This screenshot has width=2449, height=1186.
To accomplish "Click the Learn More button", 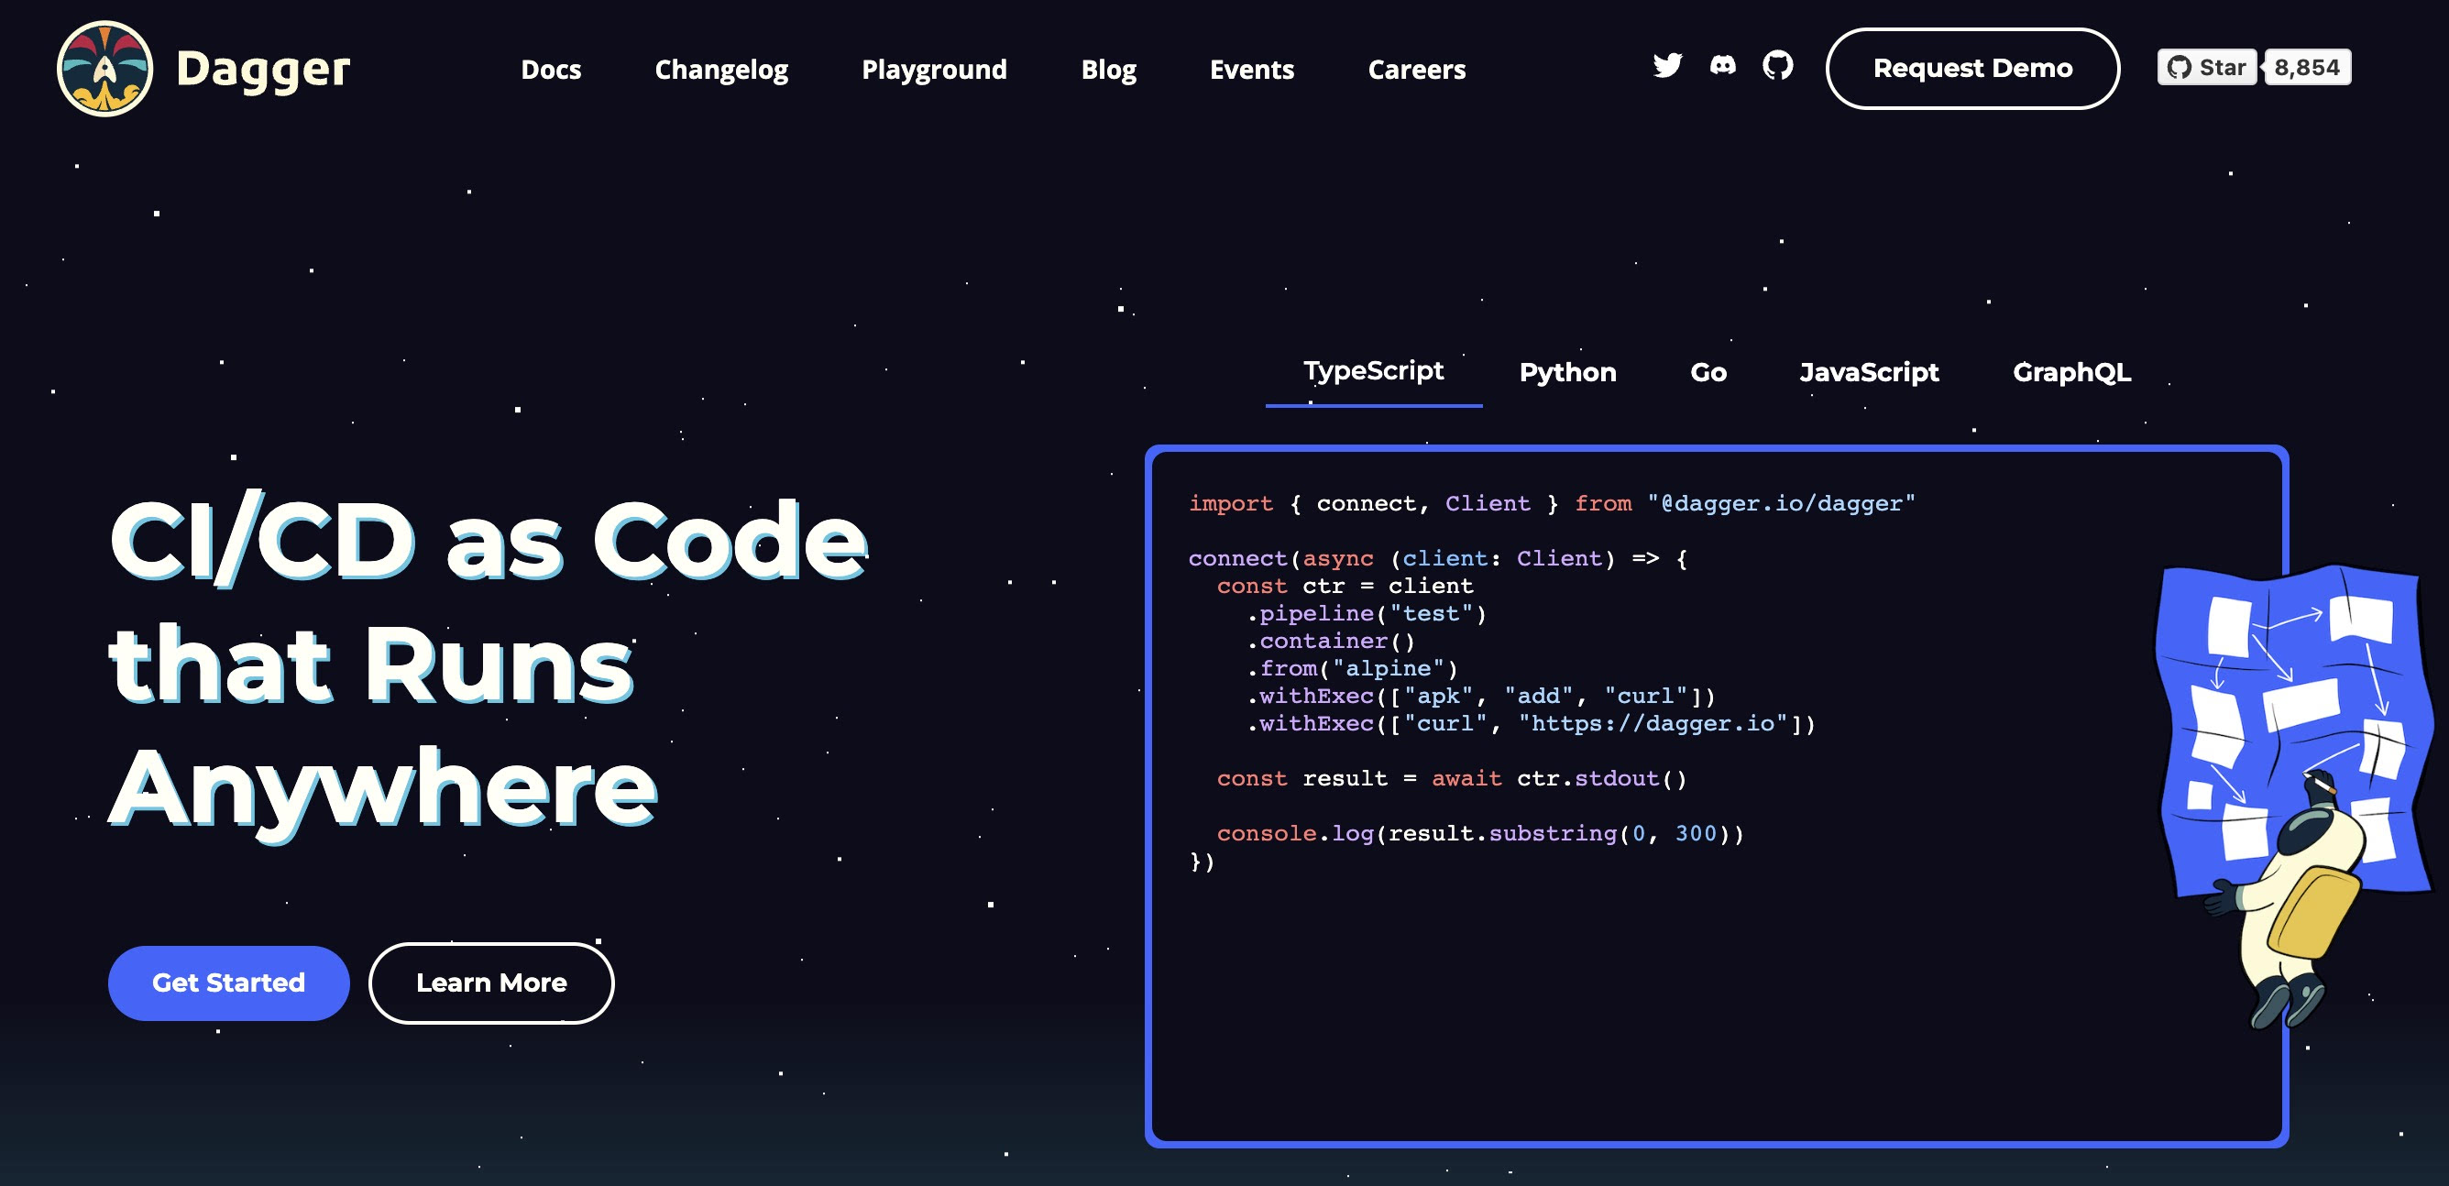I will [490, 983].
